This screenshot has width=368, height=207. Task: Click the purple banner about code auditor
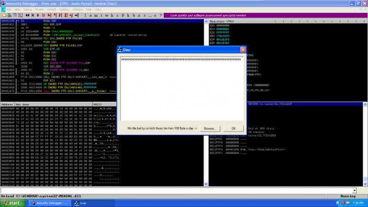pos(265,15)
